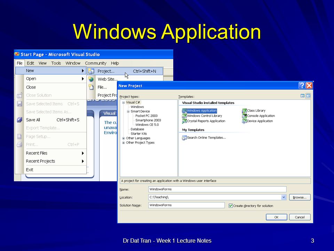Select Save All in the File menu
The height and width of the screenshot is (251, 334).
pos(51,120)
